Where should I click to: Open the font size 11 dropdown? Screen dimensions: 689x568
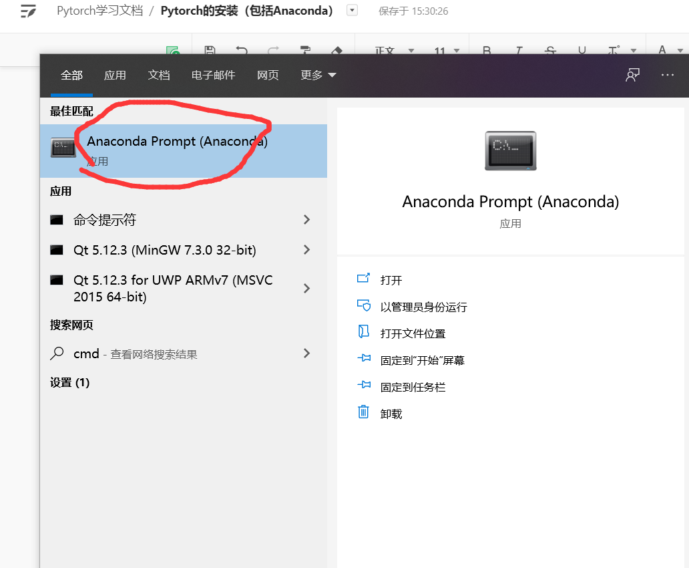(447, 50)
